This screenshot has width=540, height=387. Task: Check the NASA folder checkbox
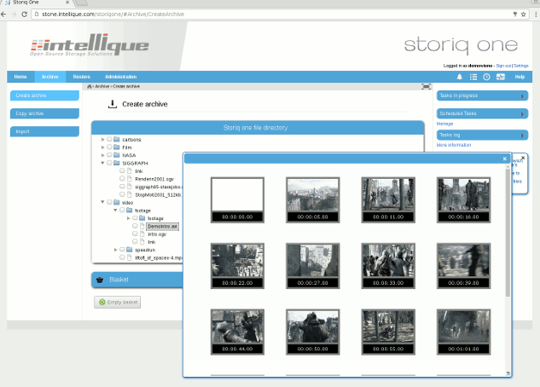[109, 155]
